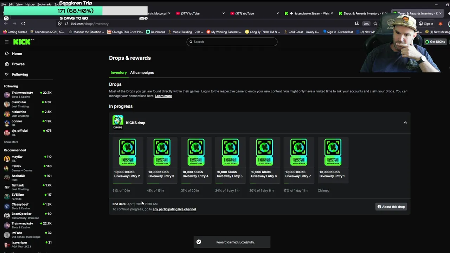Click the Get KICKs button

pos(435,42)
